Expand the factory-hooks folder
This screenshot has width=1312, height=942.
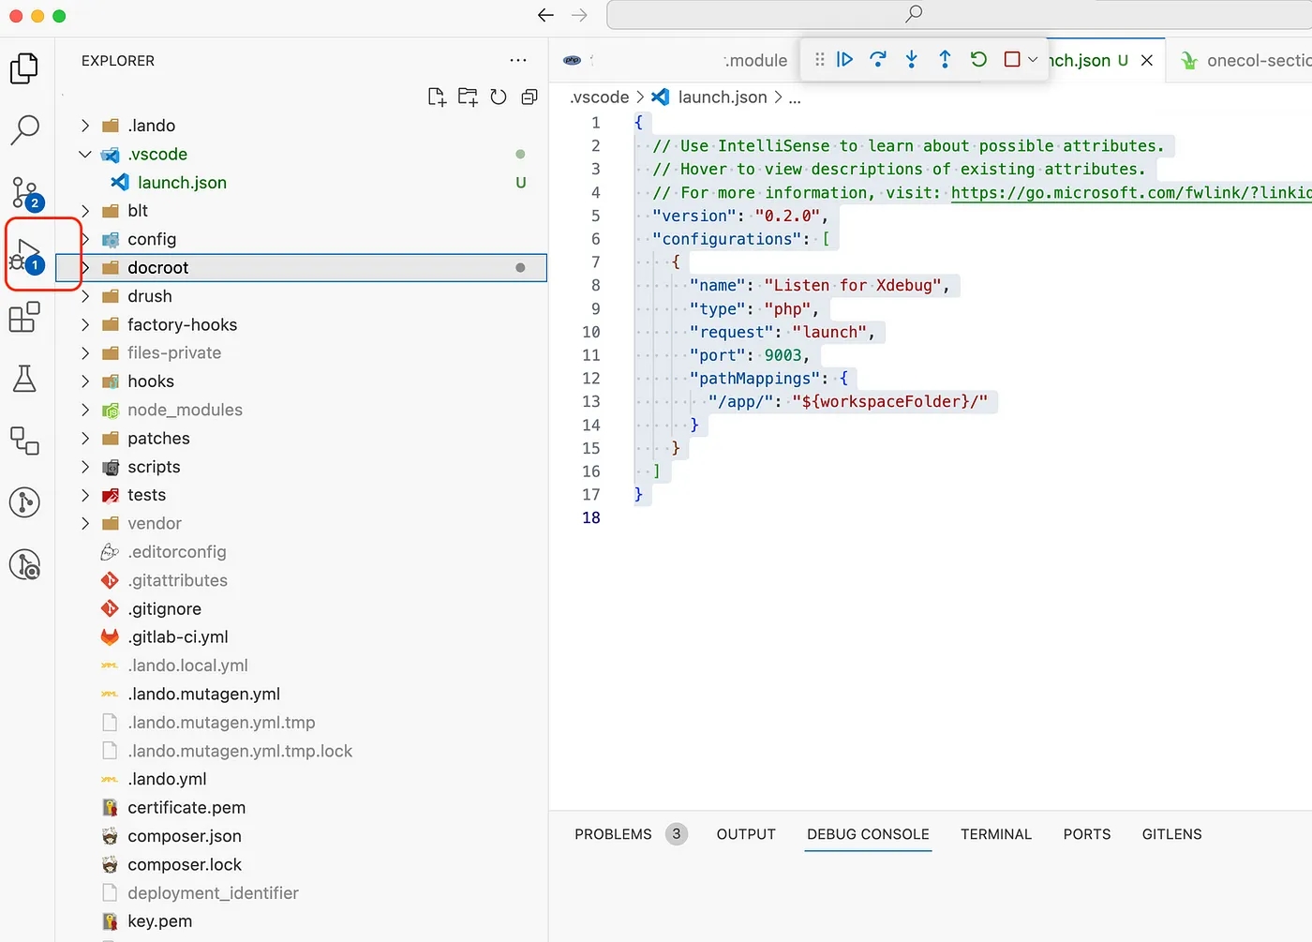tap(85, 324)
